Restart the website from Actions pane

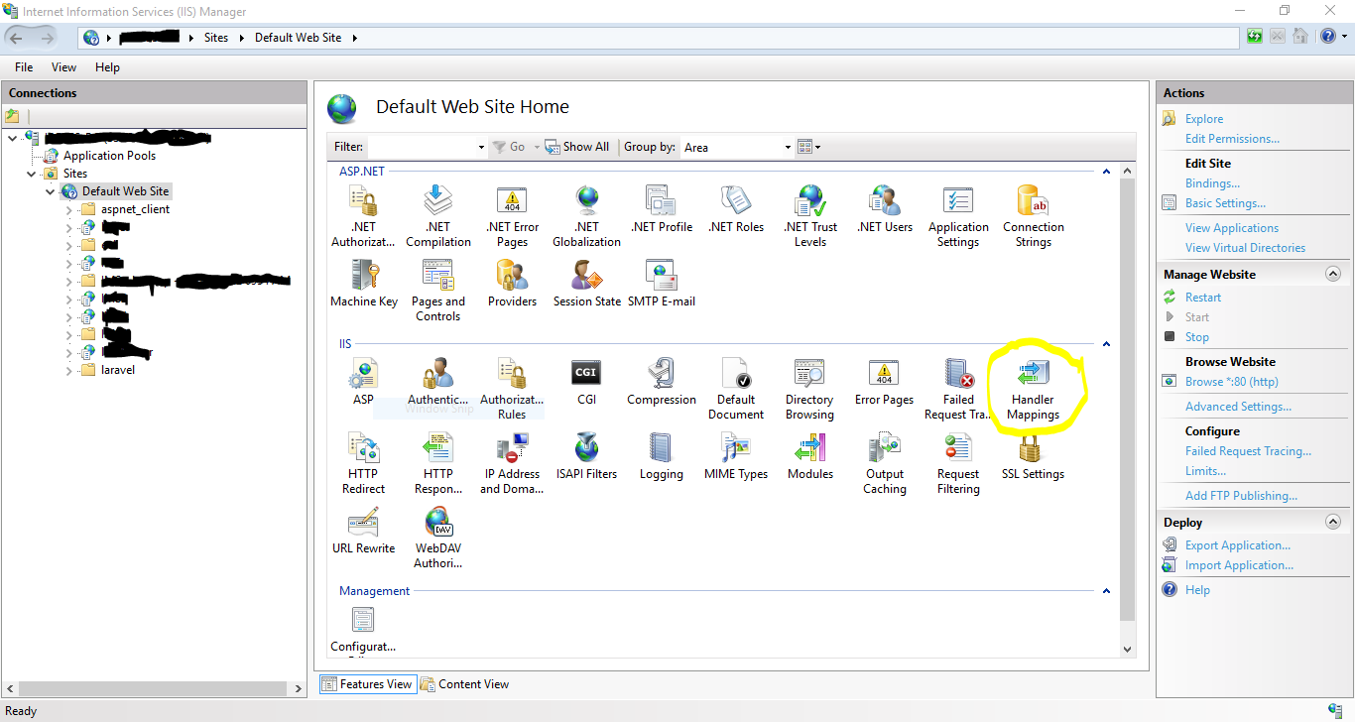click(x=1203, y=297)
